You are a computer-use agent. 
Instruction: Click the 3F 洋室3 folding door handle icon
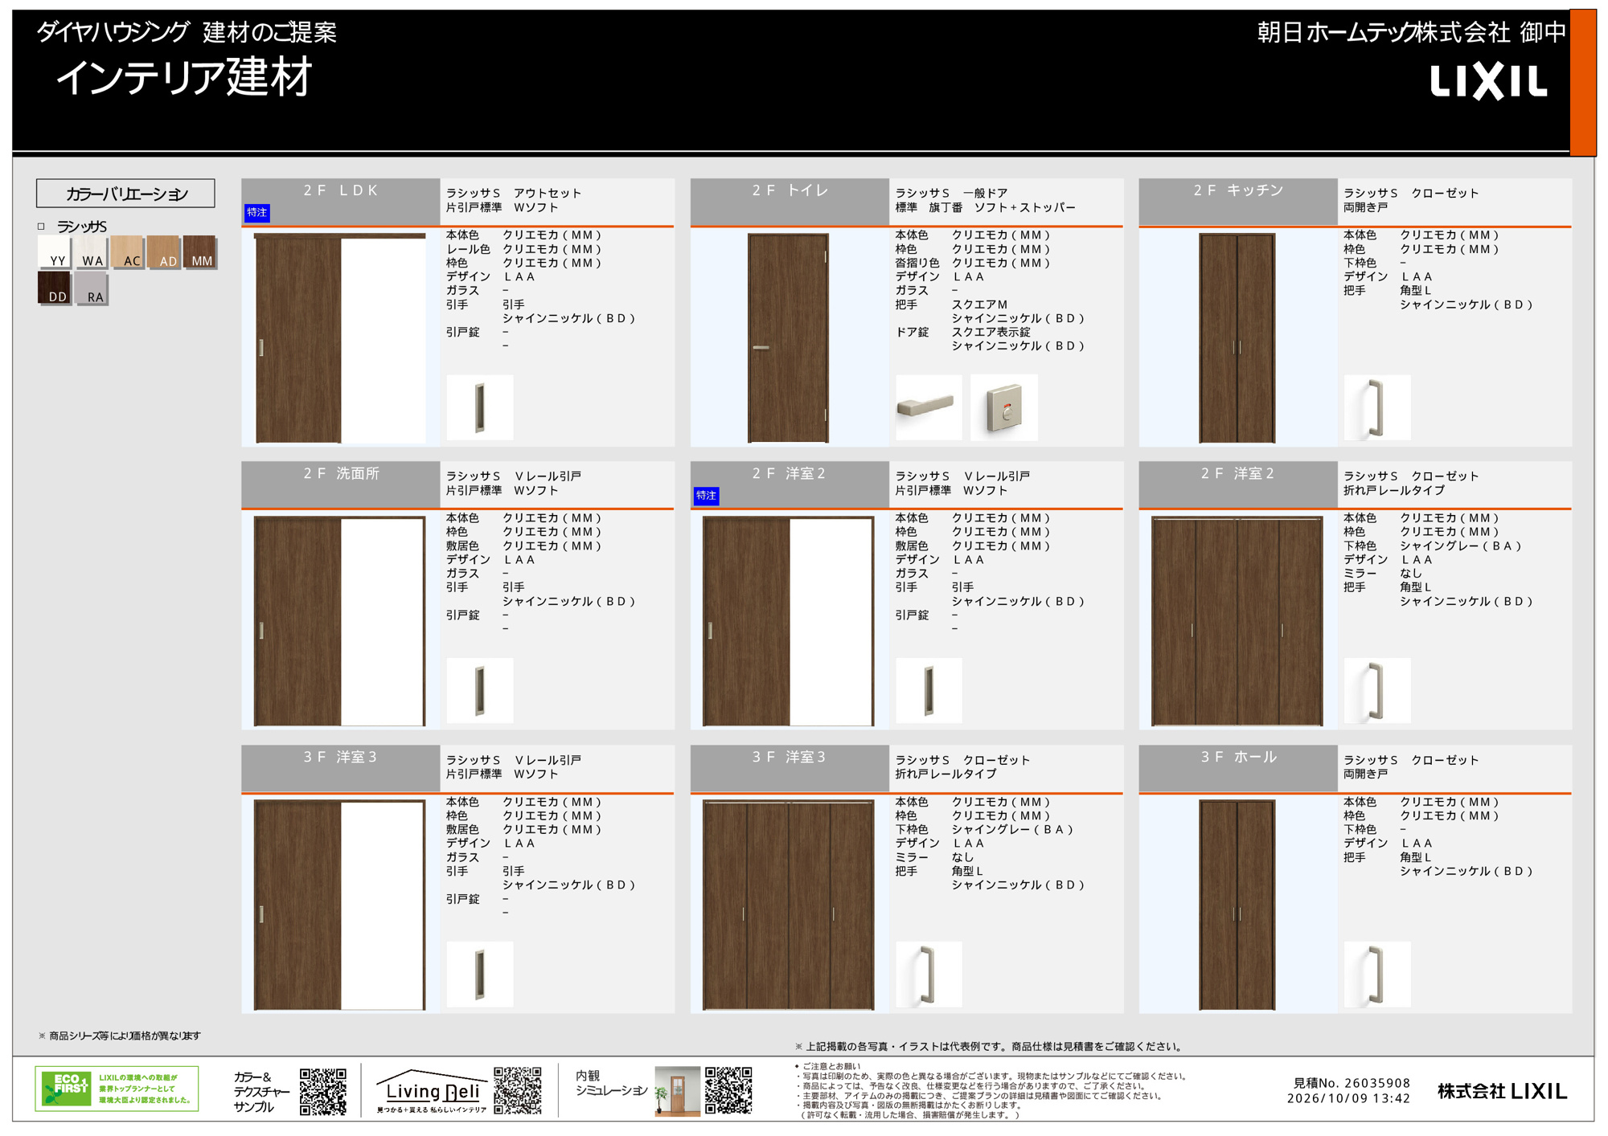click(x=929, y=975)
